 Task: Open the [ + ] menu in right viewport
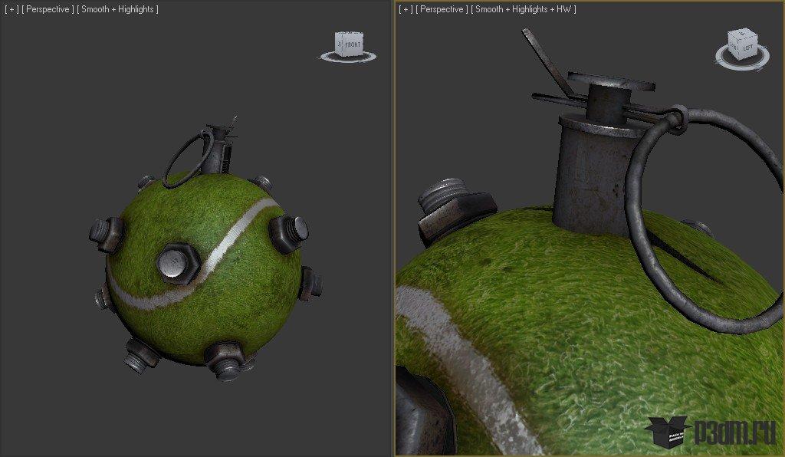[x=406, y=9]
